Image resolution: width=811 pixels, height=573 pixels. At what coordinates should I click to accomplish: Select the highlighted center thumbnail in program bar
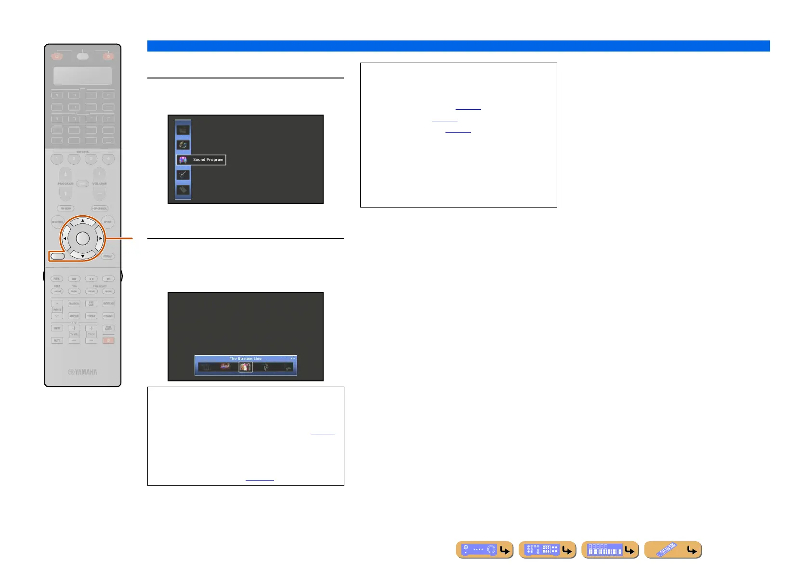[246, 367]
